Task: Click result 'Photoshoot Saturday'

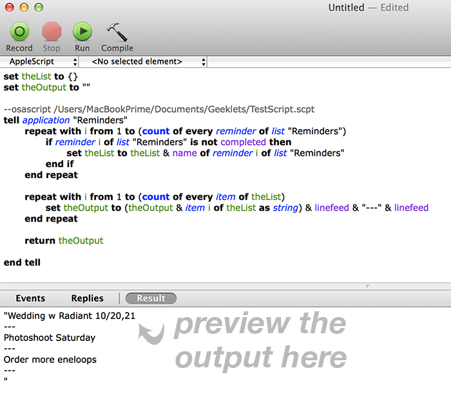Action: point(50,338)
